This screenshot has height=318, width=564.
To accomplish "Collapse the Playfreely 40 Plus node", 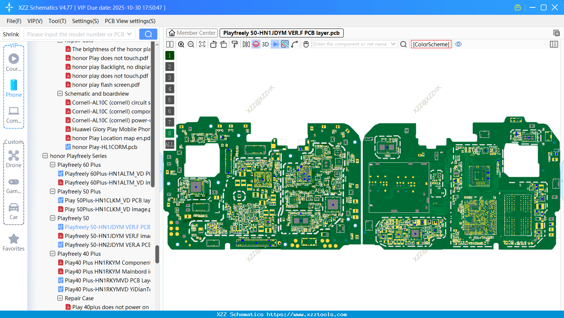I will 53,254.
